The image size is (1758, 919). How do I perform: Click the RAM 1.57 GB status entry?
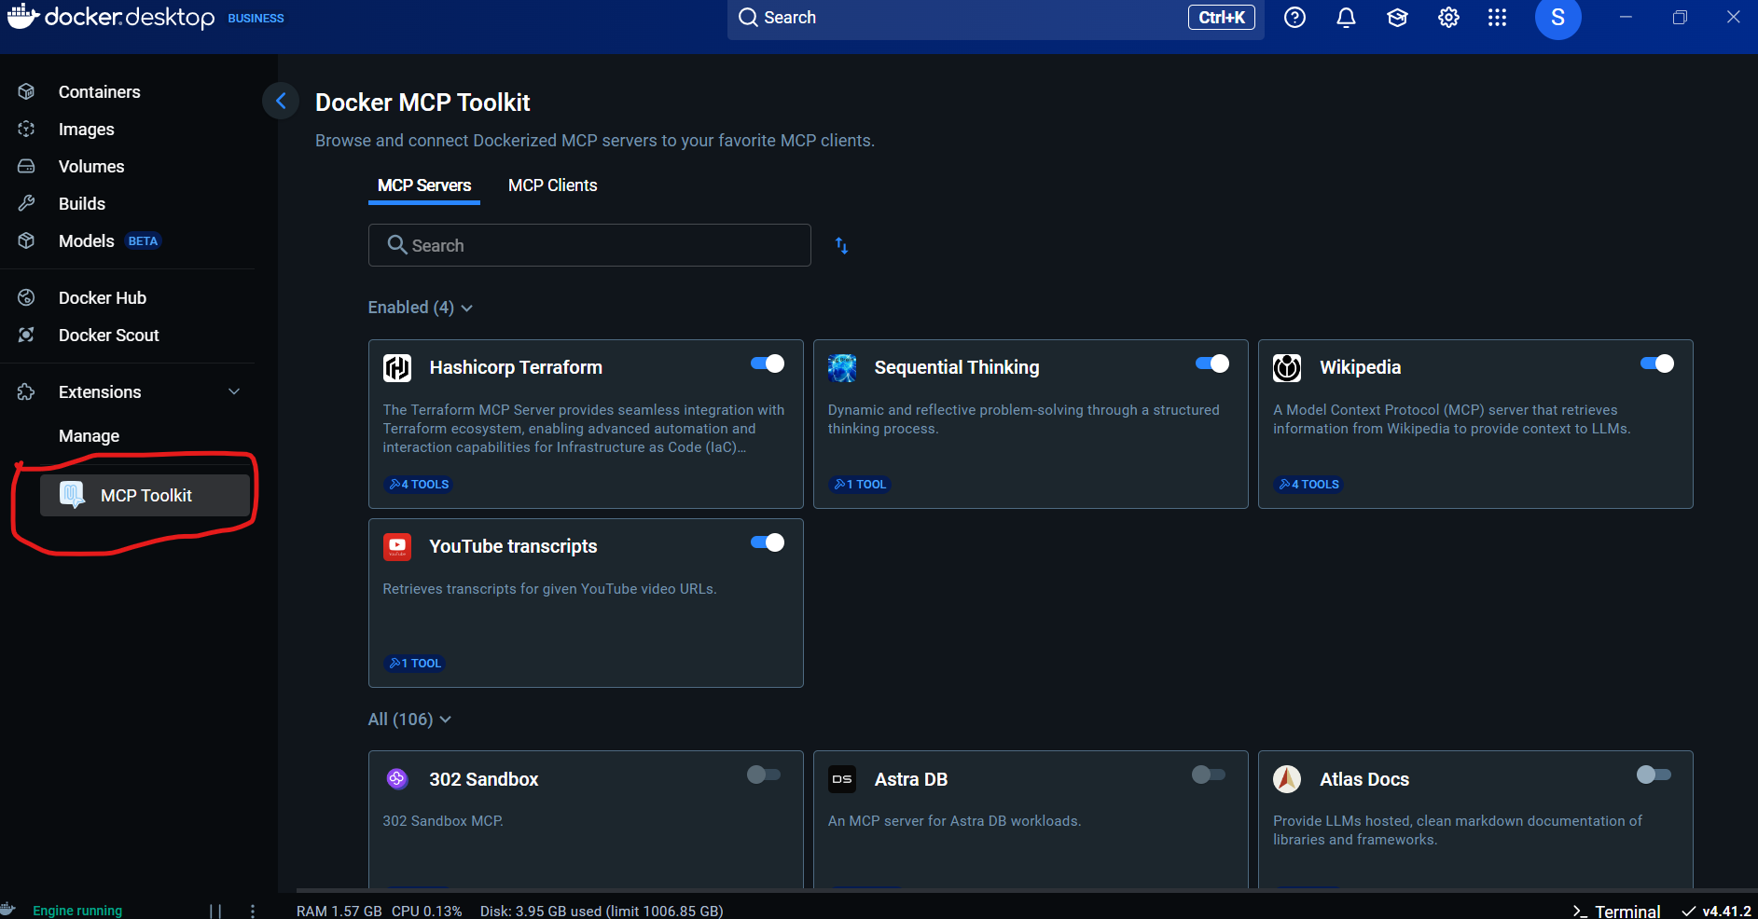[339, 911]
